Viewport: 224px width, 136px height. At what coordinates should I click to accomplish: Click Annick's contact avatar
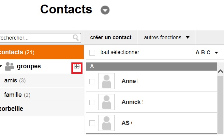pos(106,102)
